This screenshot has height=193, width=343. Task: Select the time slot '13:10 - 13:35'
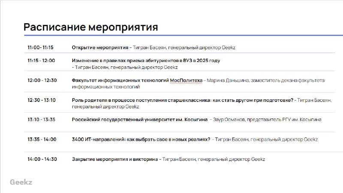pyautogui.click(x=41, y=120)
